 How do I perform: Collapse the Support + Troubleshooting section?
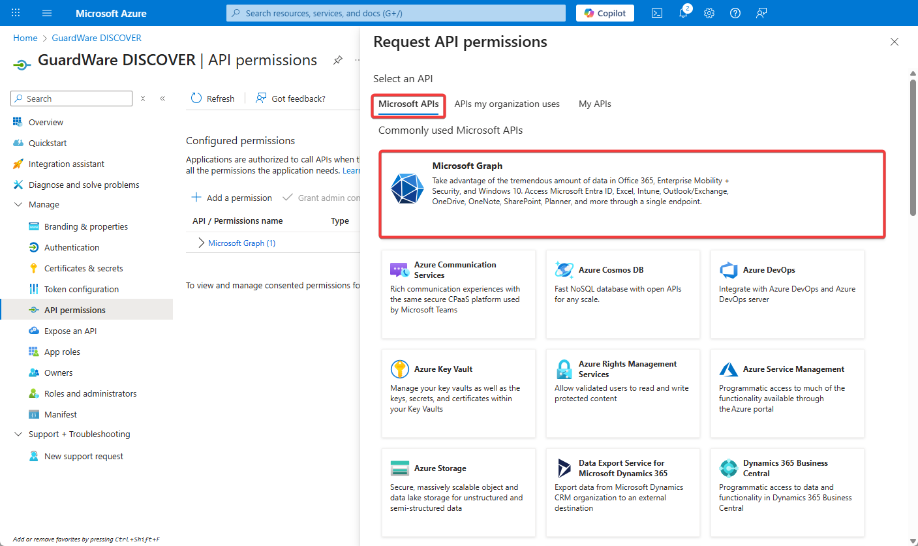18,434
